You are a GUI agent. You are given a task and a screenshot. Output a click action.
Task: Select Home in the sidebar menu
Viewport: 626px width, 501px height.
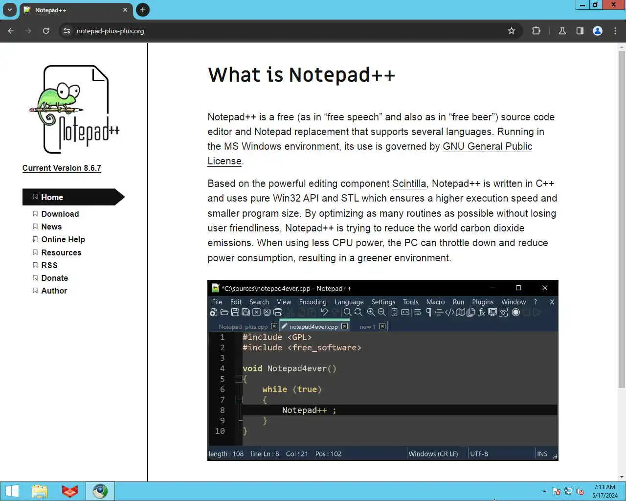click(73, 197)
